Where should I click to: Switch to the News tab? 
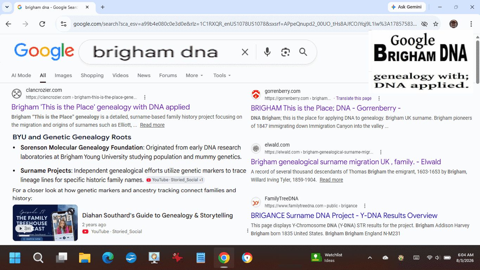[x=144, y=75]
